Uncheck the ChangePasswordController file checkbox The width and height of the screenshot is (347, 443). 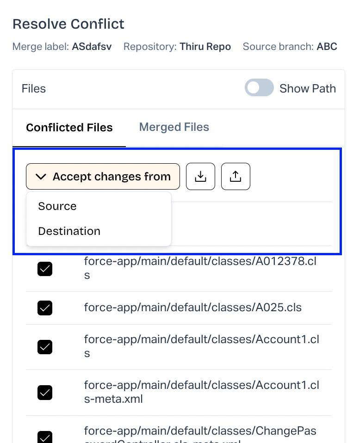pyautogui.click(x=45, y=437)
